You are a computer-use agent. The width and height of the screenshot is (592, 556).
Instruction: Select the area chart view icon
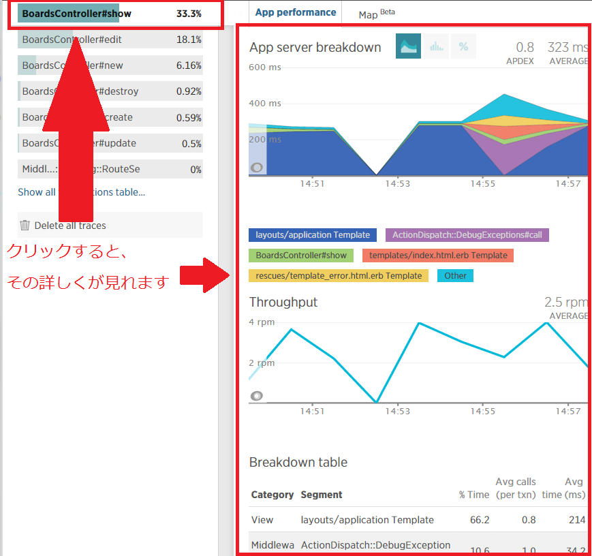[408, 46]
